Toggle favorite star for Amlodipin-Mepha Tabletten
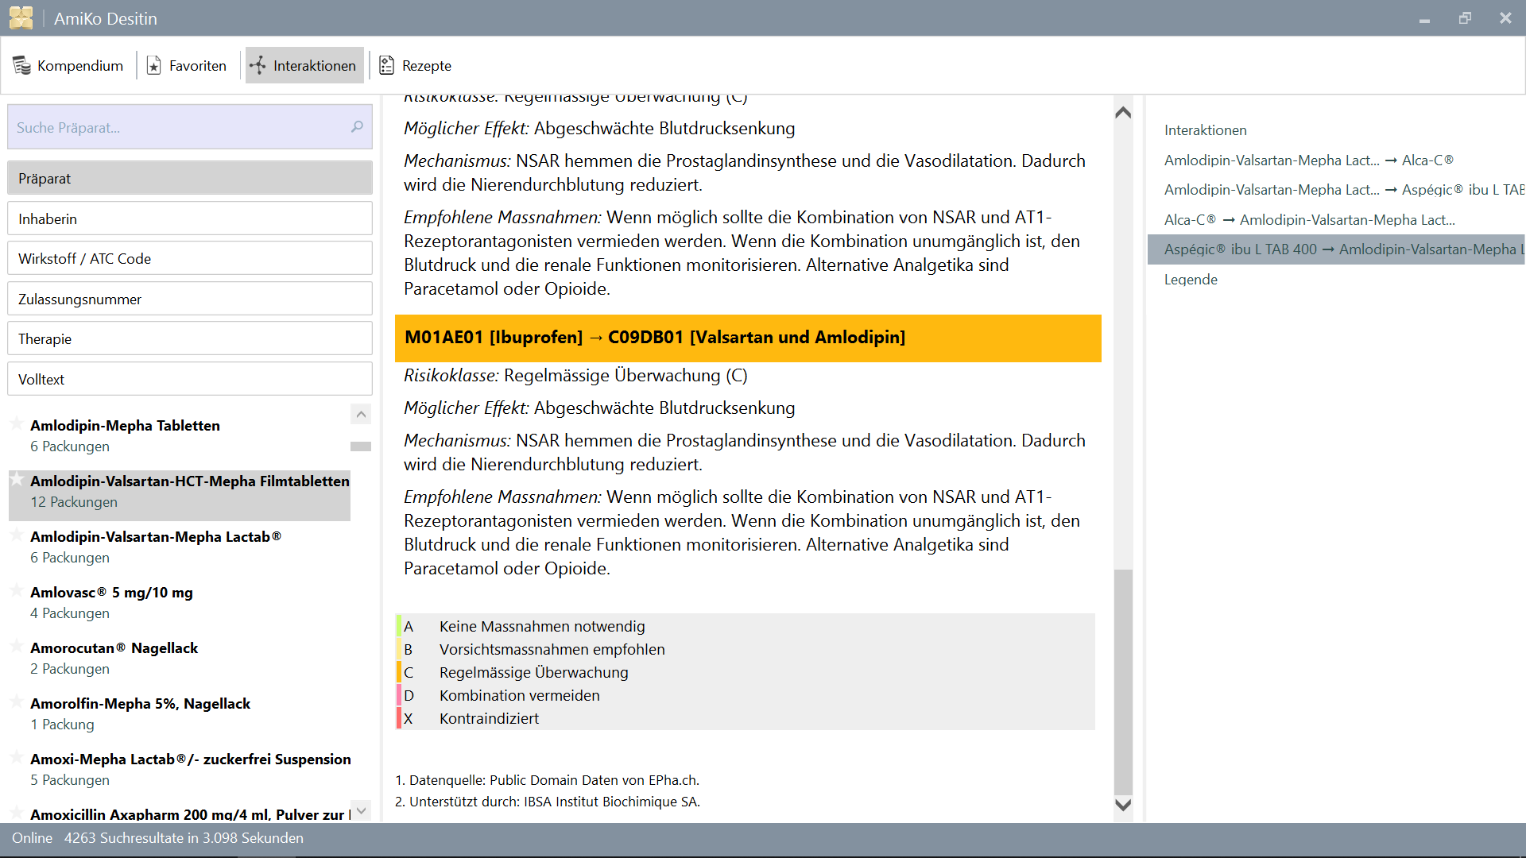Screen dimensions: 1526x858 16,423
